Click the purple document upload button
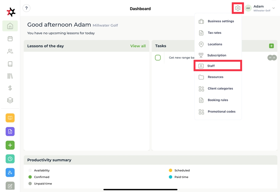This screenshot has width=280, height=192. pyautogui.click(x=10, y=132)
